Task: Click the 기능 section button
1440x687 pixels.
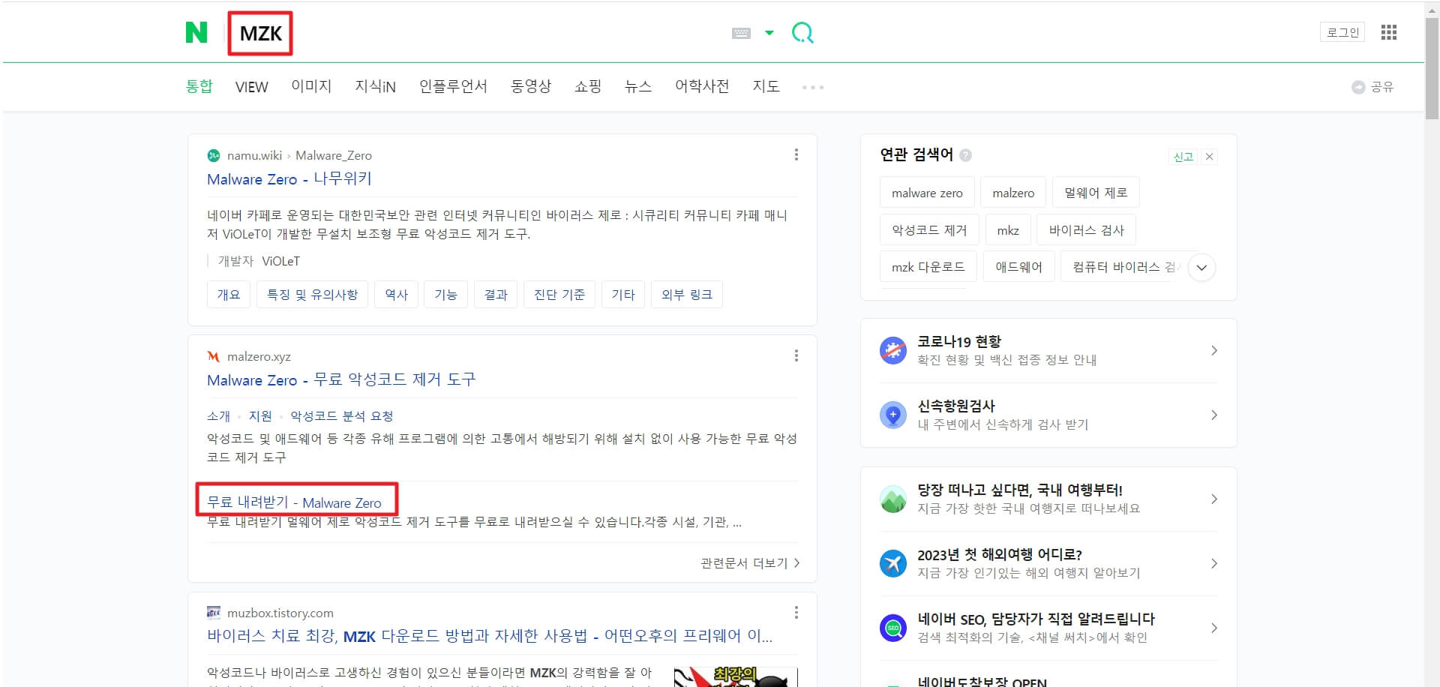Action: [445, 294]
